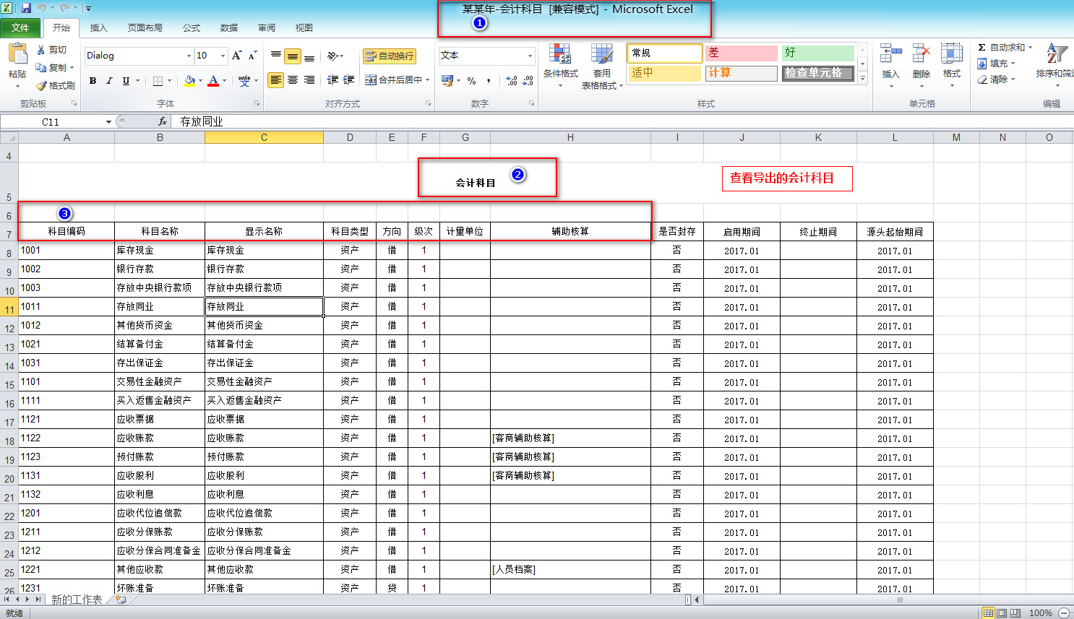Expand the number format dropdown showing 文本

tap(530, 56)
